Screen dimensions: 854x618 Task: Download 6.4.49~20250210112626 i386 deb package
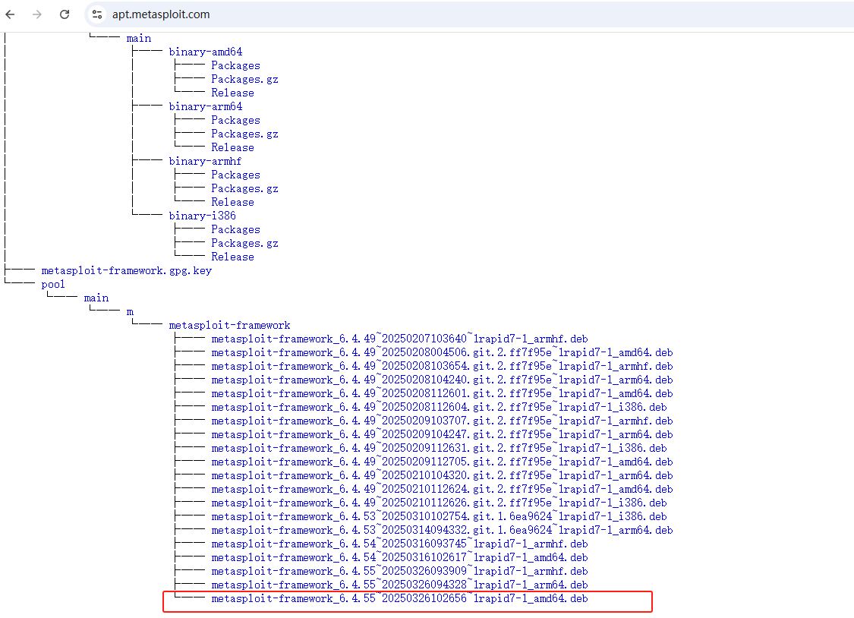pyautogui.click(x=439, y=503)
